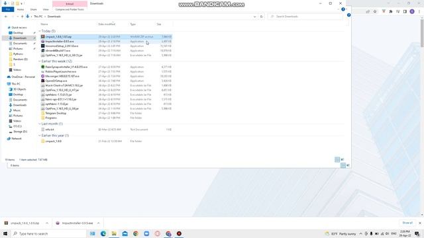Click This PC in breadcrumb path
The height and width of the screenshot is (238, 424).
(38, 17)
